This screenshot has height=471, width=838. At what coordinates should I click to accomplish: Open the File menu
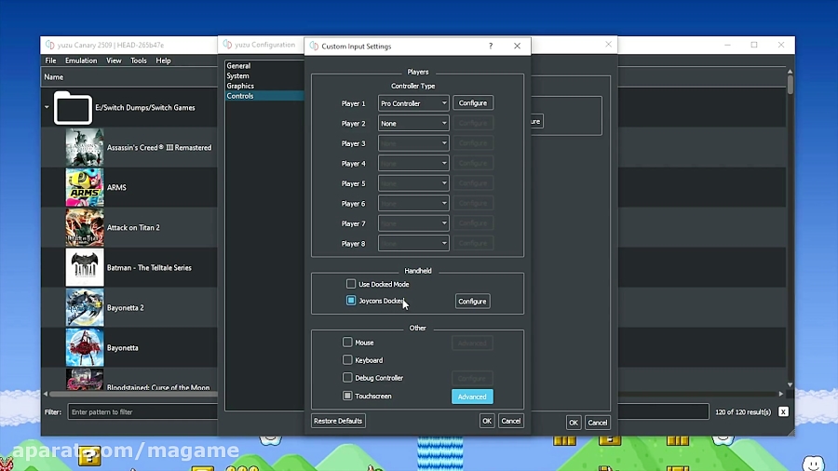point(51,61)
